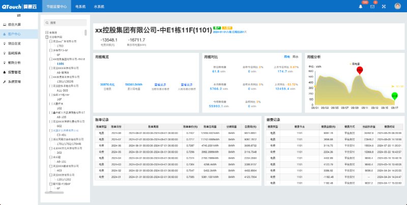Open the mail envelope icon

click(x=372, y=6)
